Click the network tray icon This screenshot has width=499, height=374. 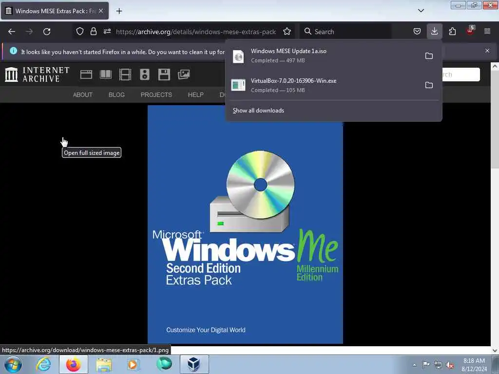[x=438, y=365]
